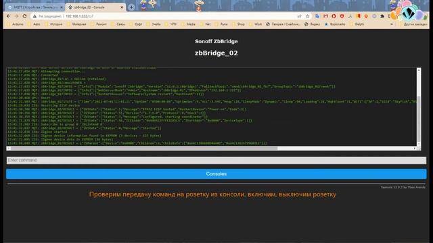Open the Учеба bookmarks folder

click(154, 24)
